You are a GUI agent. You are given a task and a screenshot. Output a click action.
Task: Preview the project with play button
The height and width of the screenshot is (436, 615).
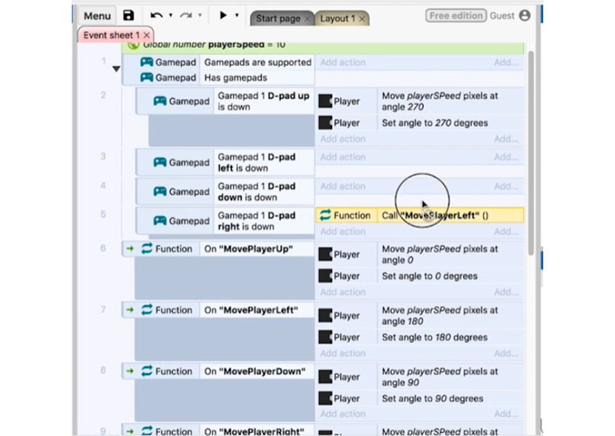click(223, 15)
